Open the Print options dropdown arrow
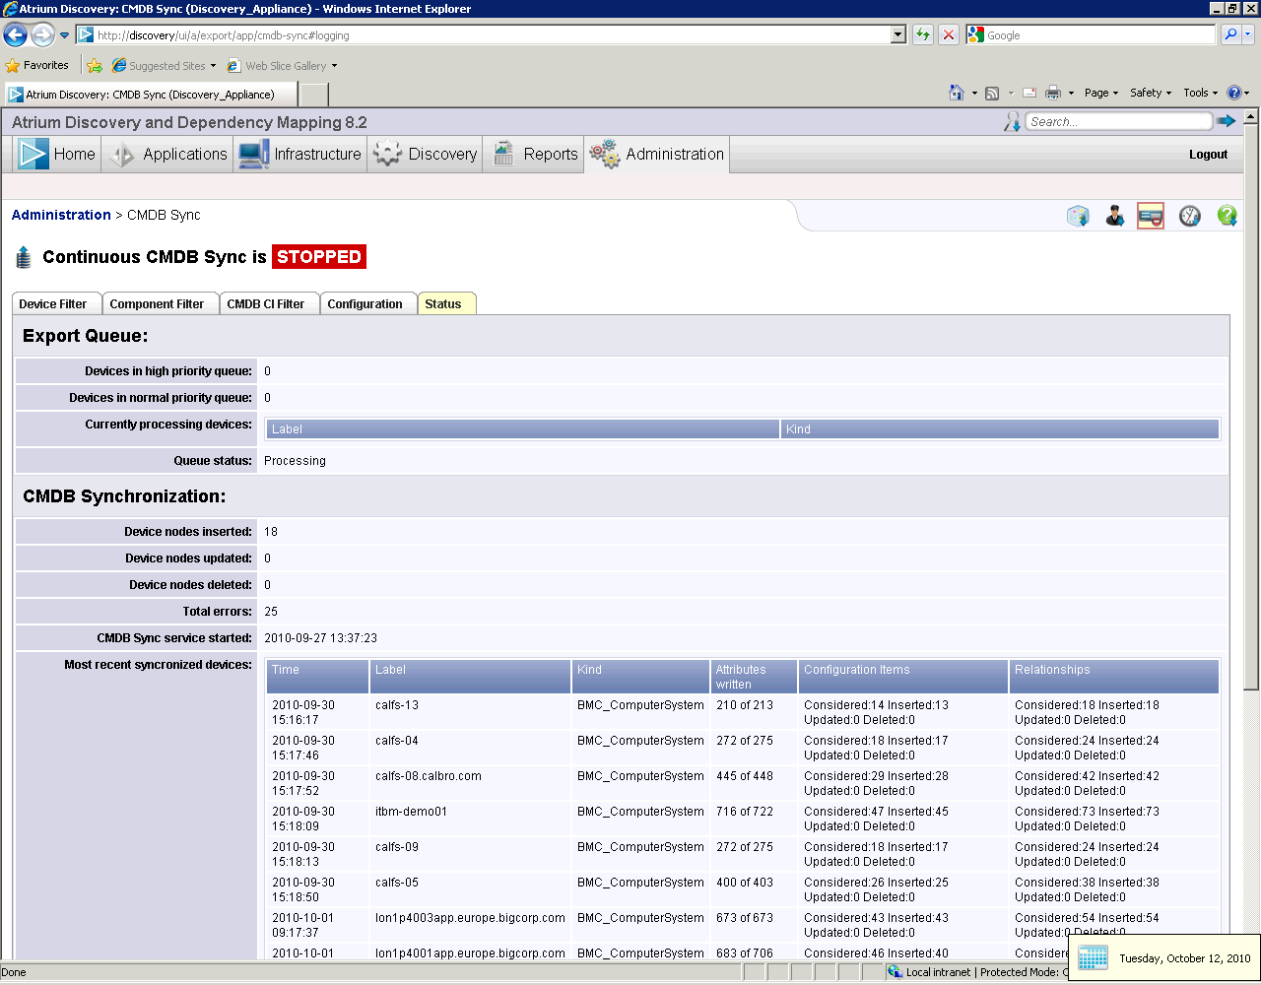Viewport: 1261px width, 985px height. pyautogui.click(x=1071, y=93)
